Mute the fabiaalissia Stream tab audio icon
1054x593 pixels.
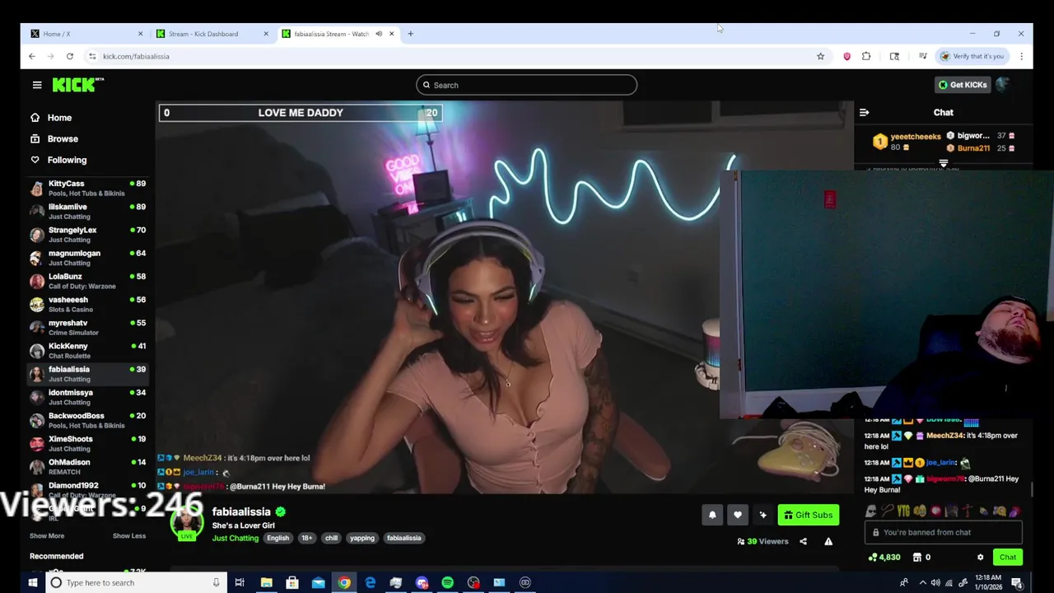(379, 34)
